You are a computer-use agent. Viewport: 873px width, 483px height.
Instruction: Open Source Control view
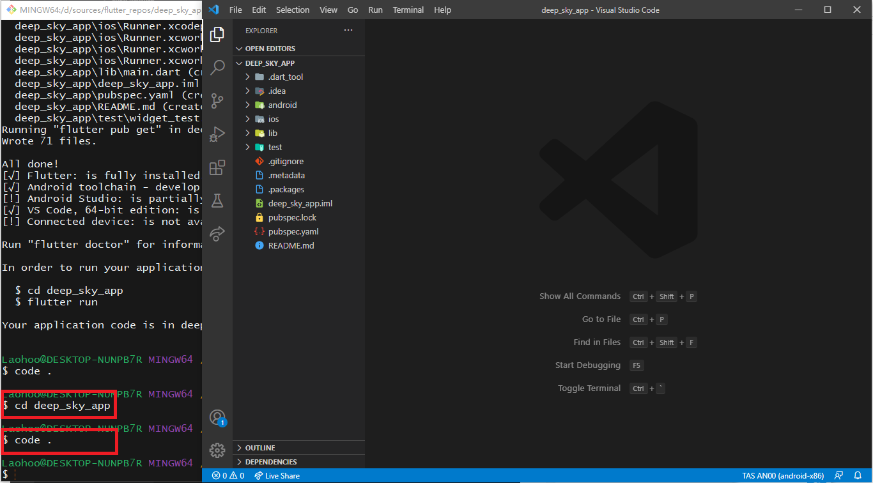[x=217, y=101]
